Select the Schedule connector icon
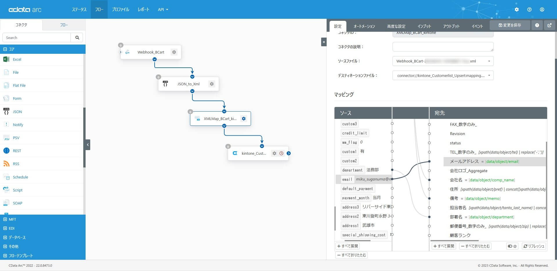Image resolution: width=557 pixels, height=271 pixels. (x=6, y=177)
